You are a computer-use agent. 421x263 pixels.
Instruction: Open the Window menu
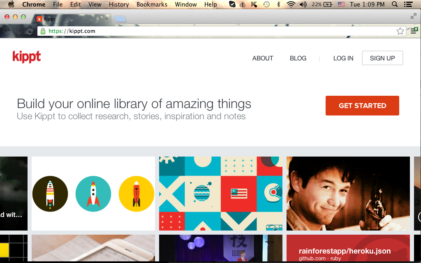[x=186, y=4]
